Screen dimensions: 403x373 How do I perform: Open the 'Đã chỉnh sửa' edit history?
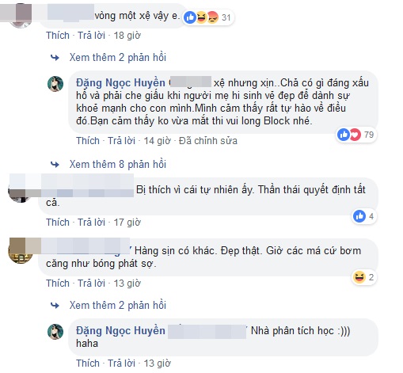(208, 141)
